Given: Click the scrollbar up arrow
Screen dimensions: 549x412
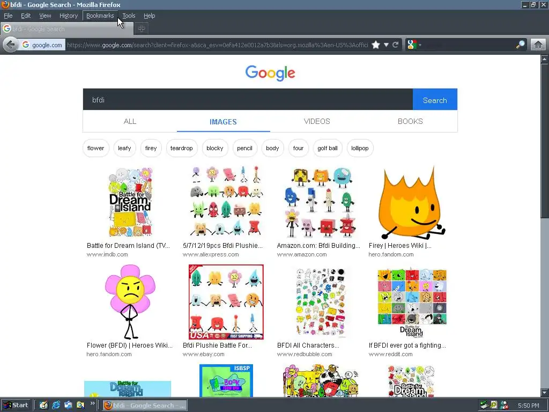Looking at the screenshot, I should 545,59.
